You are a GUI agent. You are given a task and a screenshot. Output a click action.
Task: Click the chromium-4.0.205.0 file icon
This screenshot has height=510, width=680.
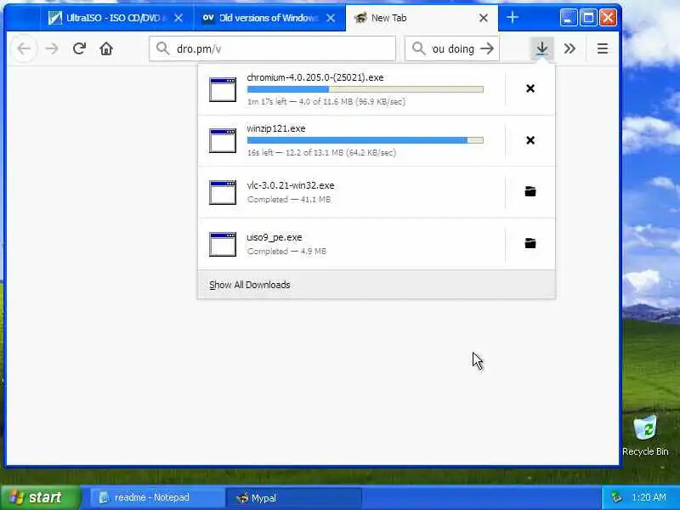(223, 89)
